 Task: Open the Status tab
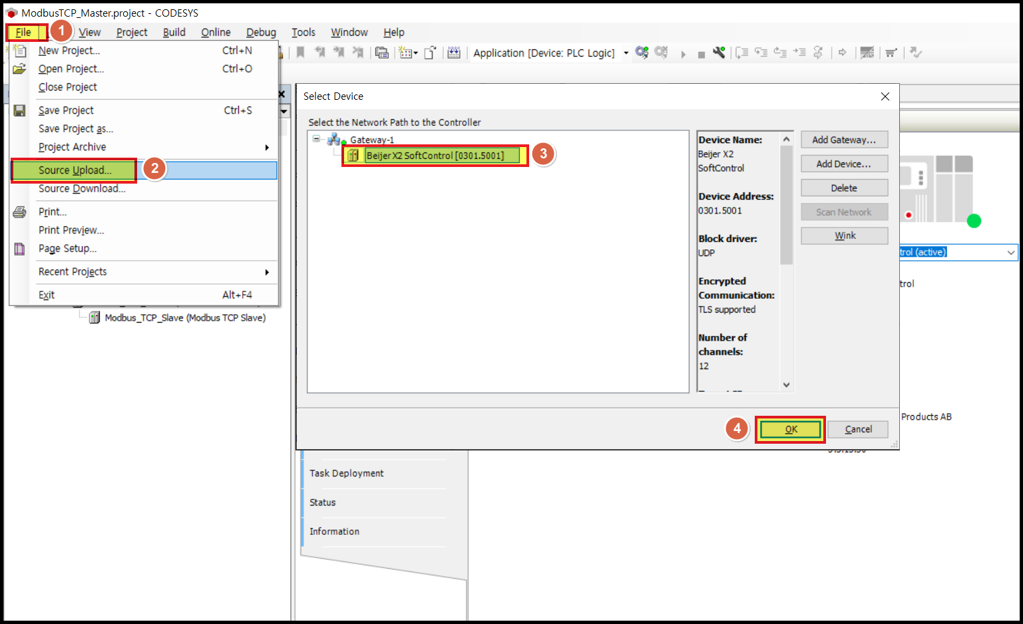323,502
